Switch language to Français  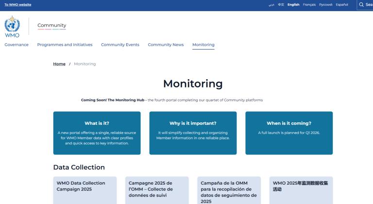point(309,4)
